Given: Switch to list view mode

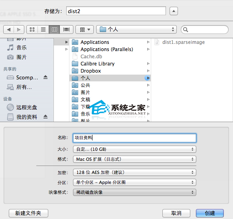Looking at the screenshot, I should pyautogui.click(x=43, y=30).
